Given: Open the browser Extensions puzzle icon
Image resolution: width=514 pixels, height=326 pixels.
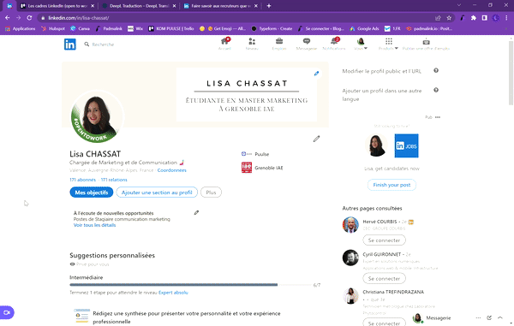Looking at the screenshot, I should click(x=474, y=18).
